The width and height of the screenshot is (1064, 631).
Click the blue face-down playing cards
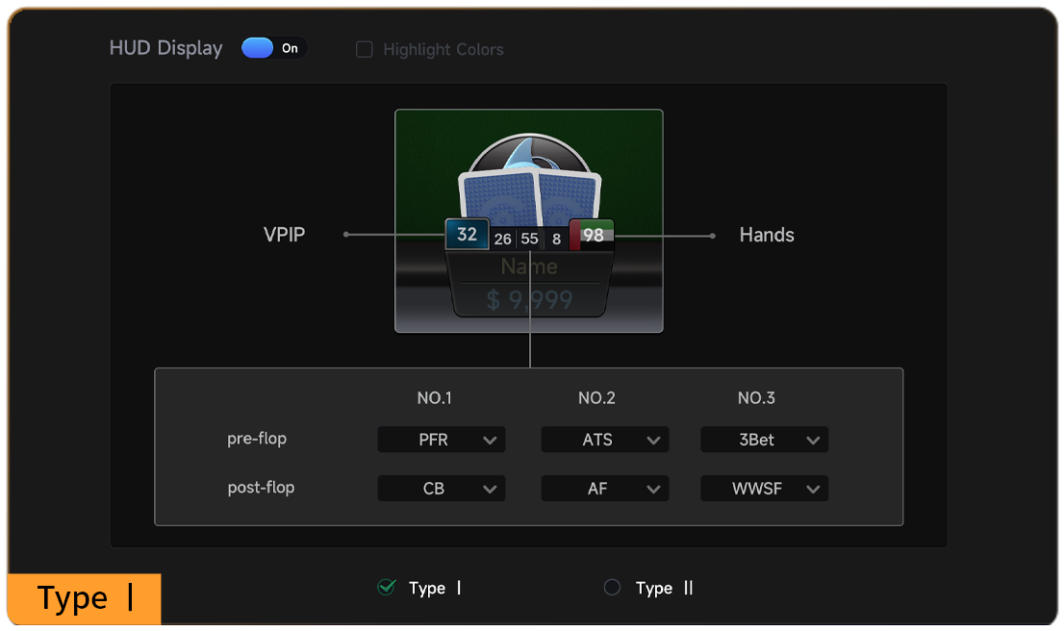(x=529, y=199)
